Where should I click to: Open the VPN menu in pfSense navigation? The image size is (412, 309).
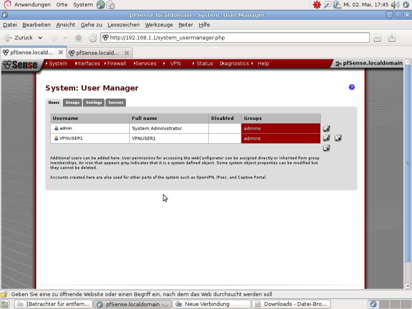tap(175, 63)
